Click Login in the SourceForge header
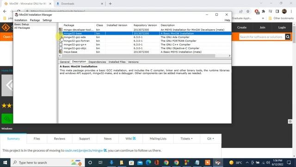 coord(282,27)
